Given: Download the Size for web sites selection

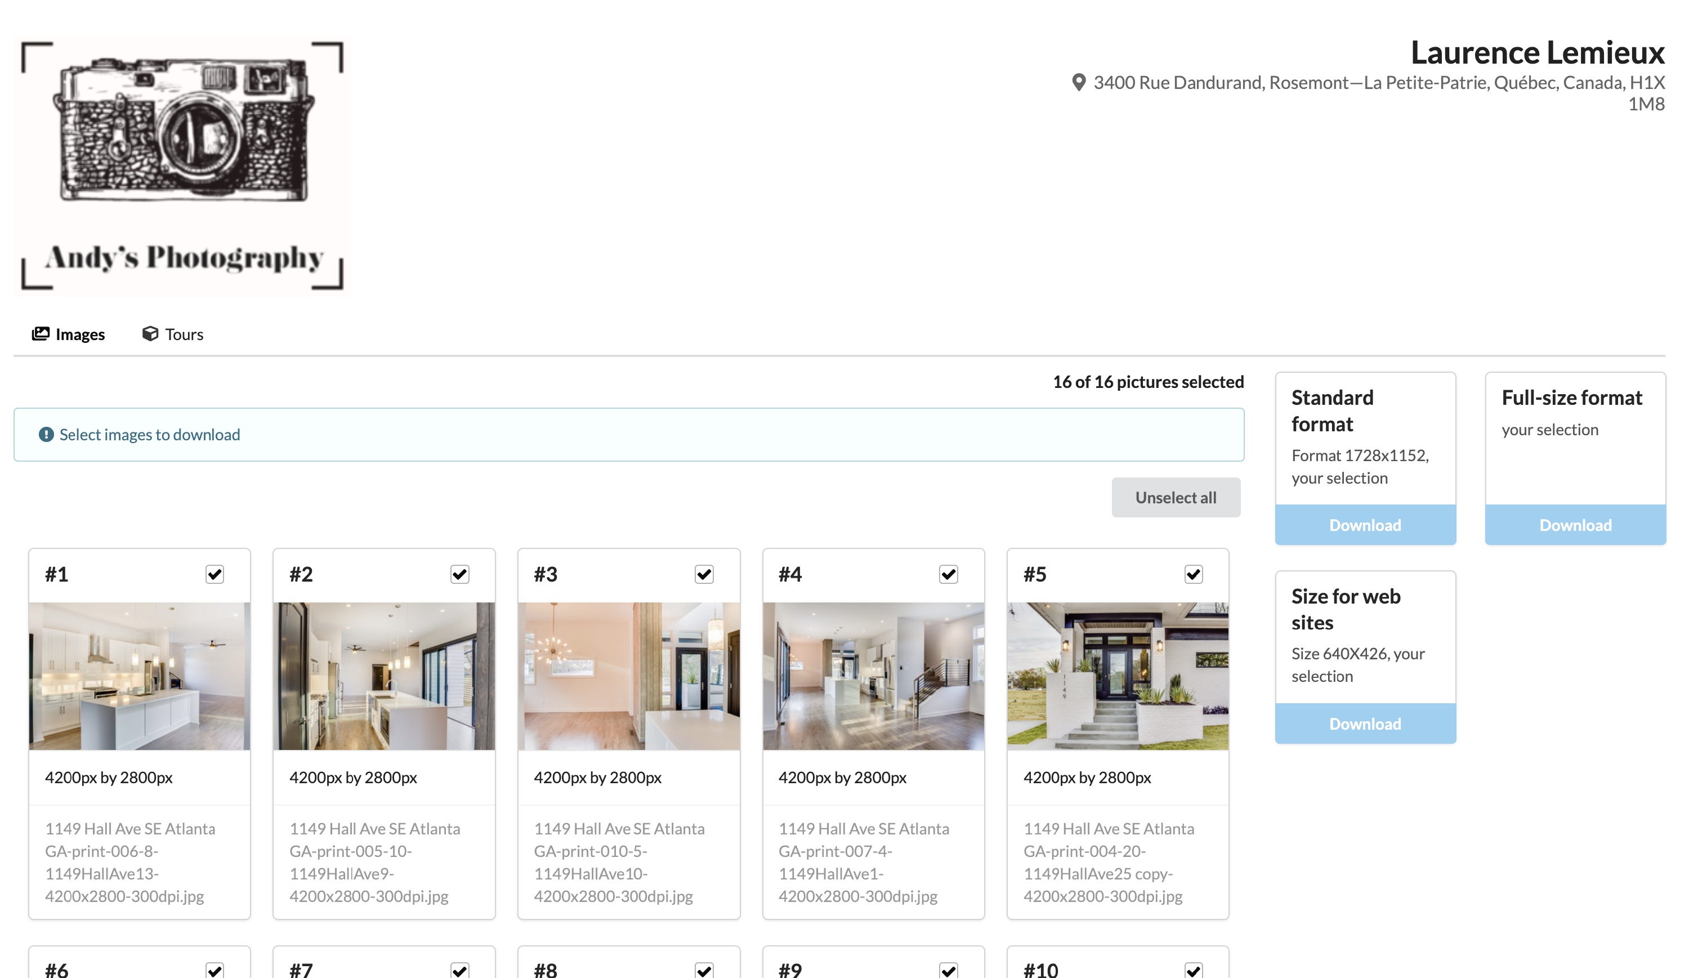Looking at the screenshot, I should pyautogui.click(x=1365, y=724).
